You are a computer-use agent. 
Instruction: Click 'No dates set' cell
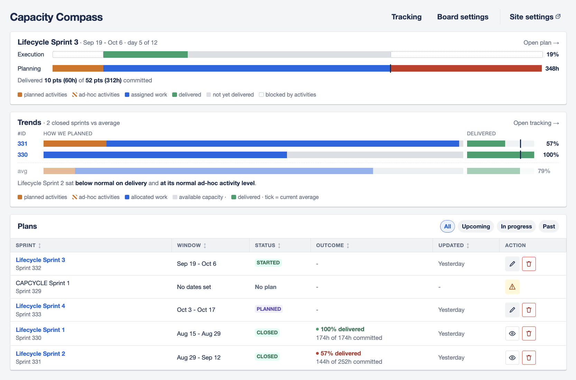tap(194, 287)
